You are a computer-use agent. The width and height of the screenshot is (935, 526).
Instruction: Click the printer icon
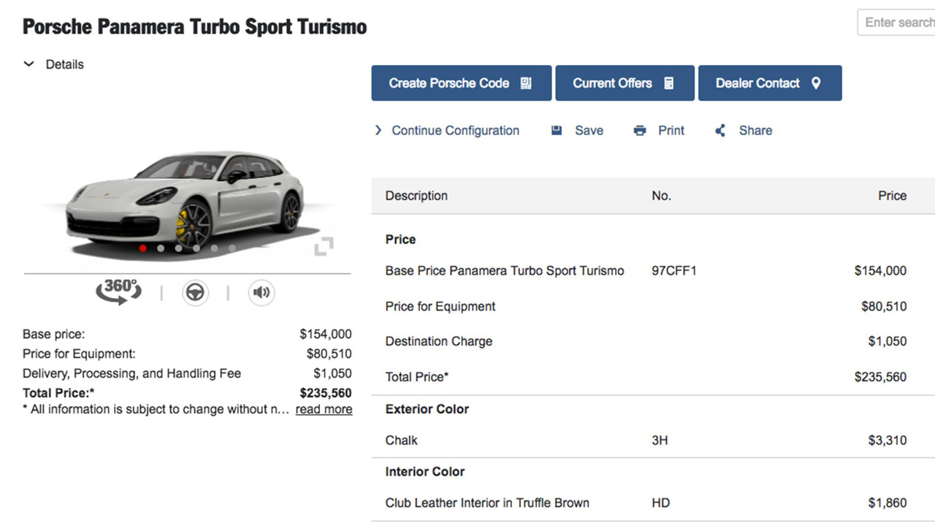click(640, 131)
